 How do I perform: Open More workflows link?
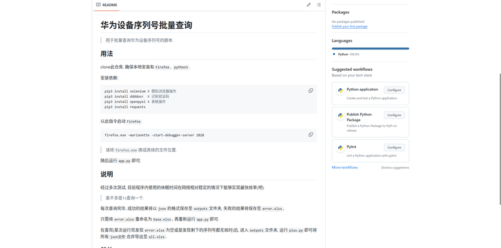click(x=345, y=167)
